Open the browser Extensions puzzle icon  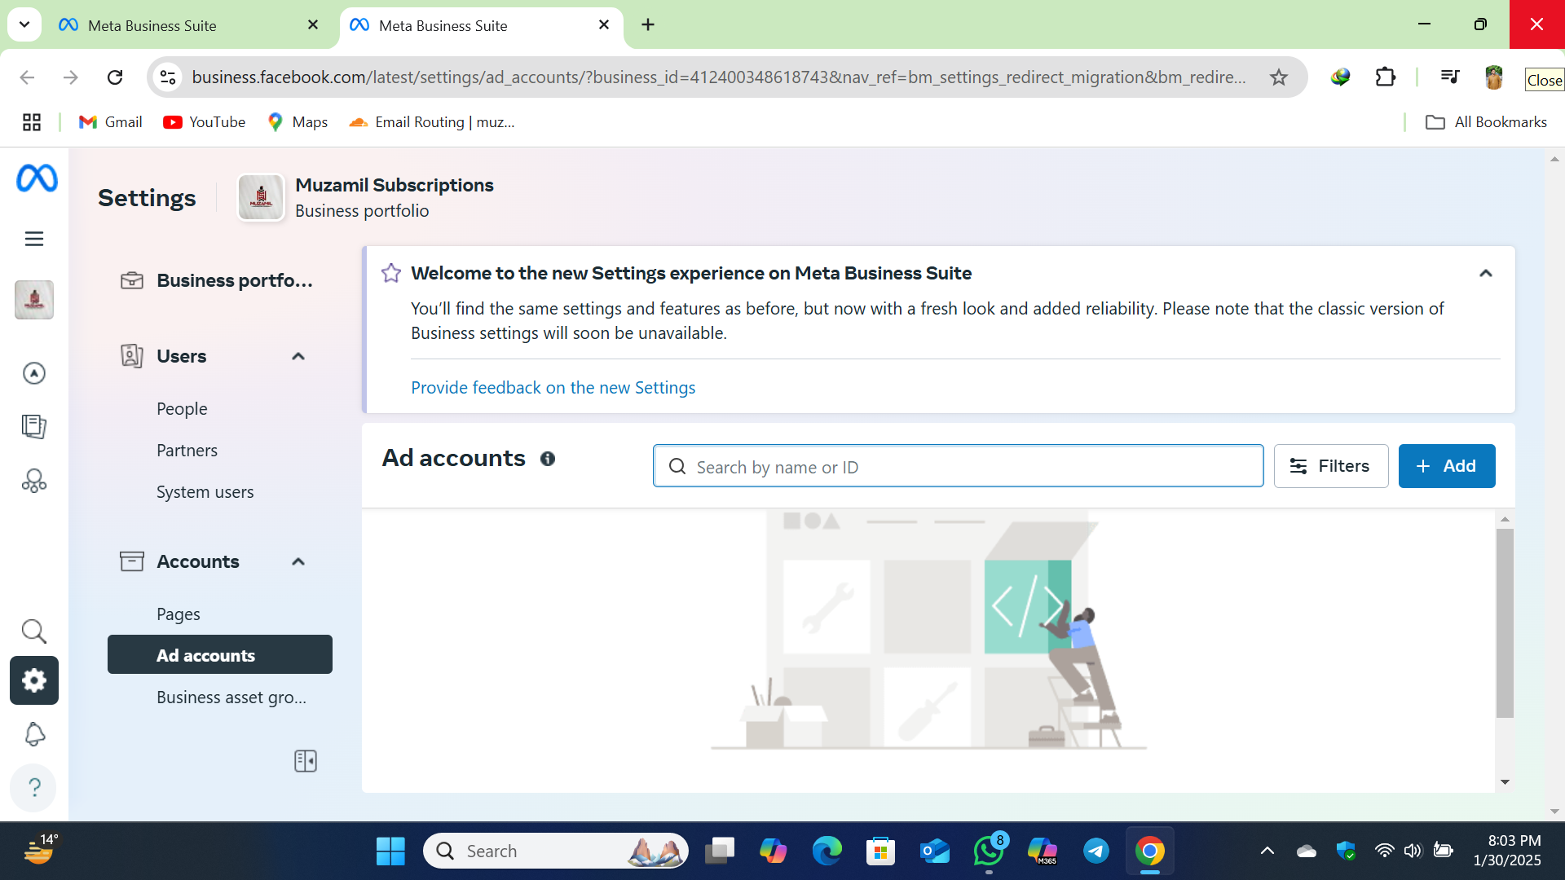point(1386,77)
